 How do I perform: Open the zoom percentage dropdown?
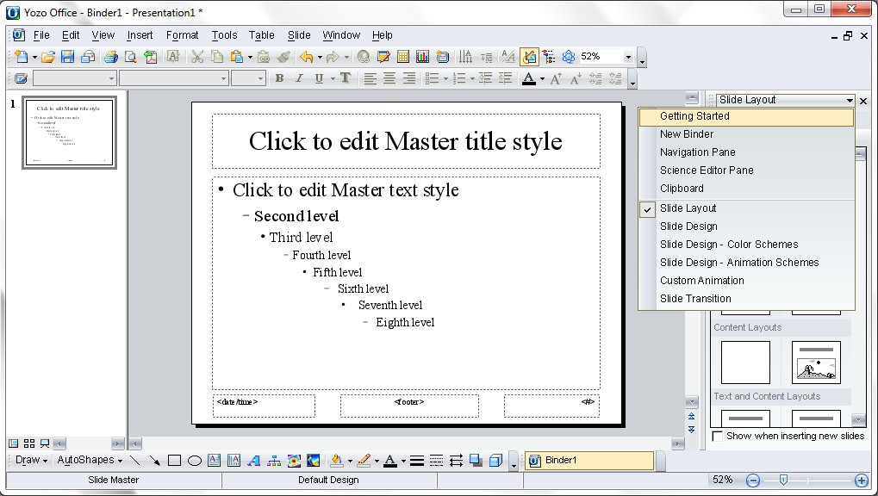click(x=627, y=57)
